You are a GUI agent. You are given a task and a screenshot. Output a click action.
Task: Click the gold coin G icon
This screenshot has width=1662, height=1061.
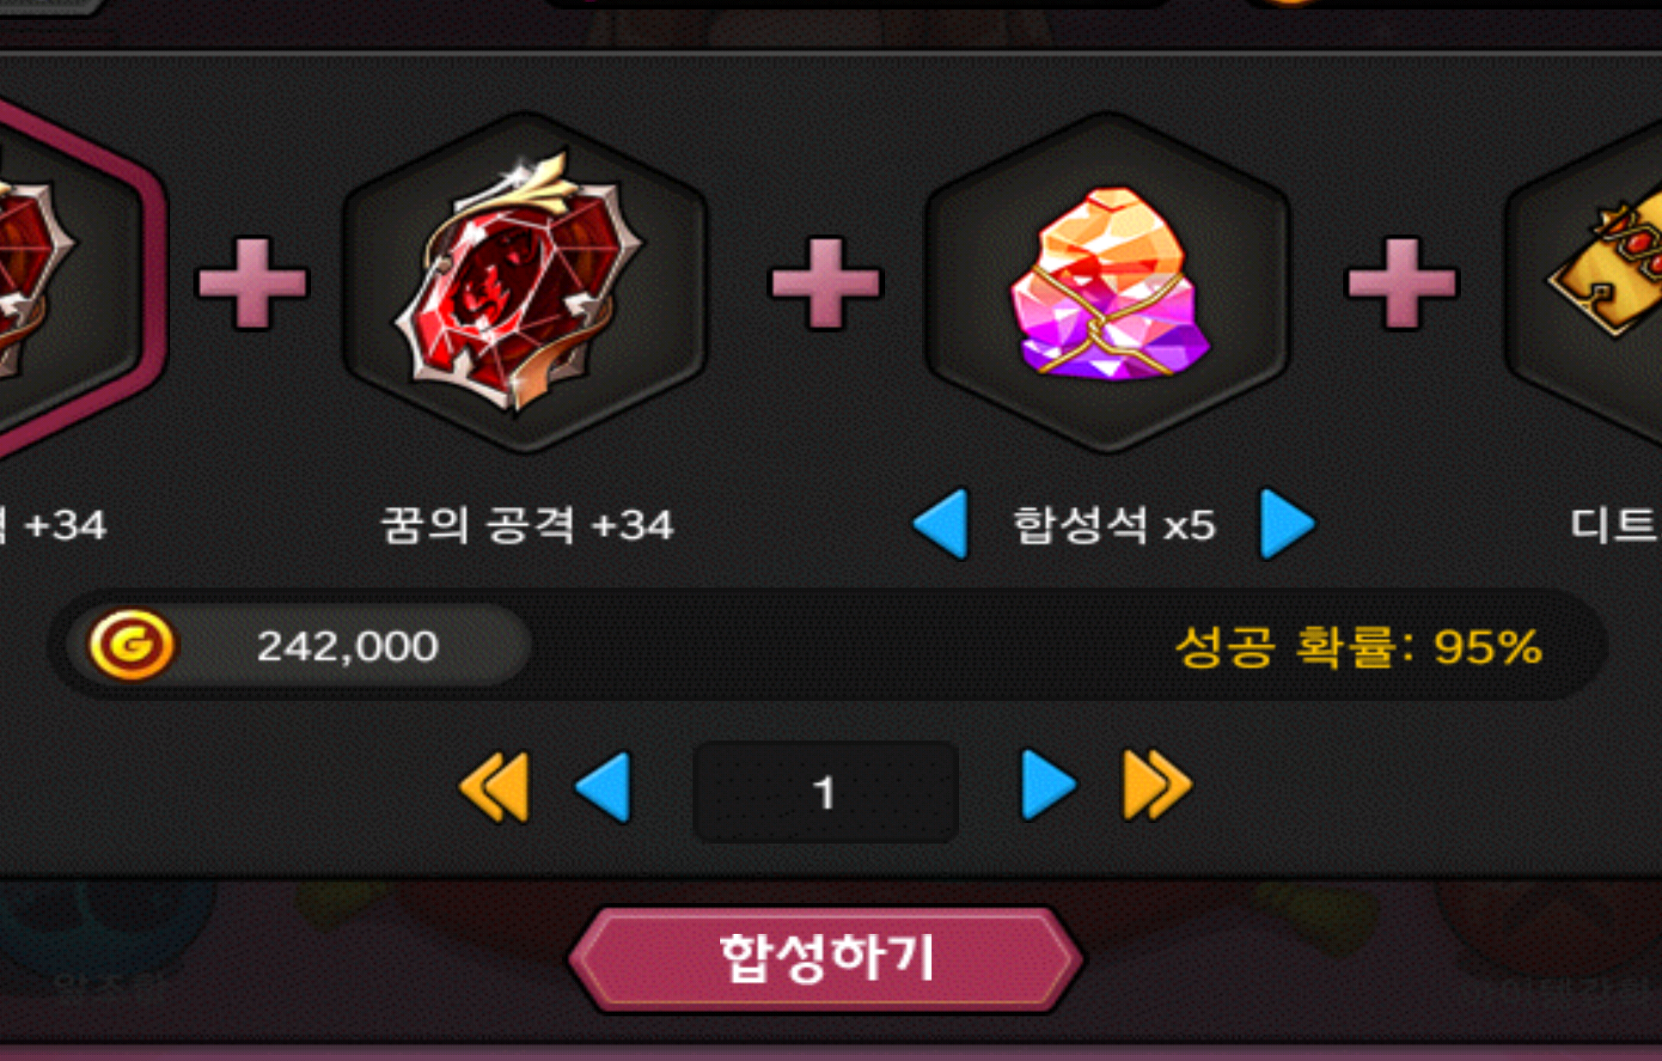131,644
